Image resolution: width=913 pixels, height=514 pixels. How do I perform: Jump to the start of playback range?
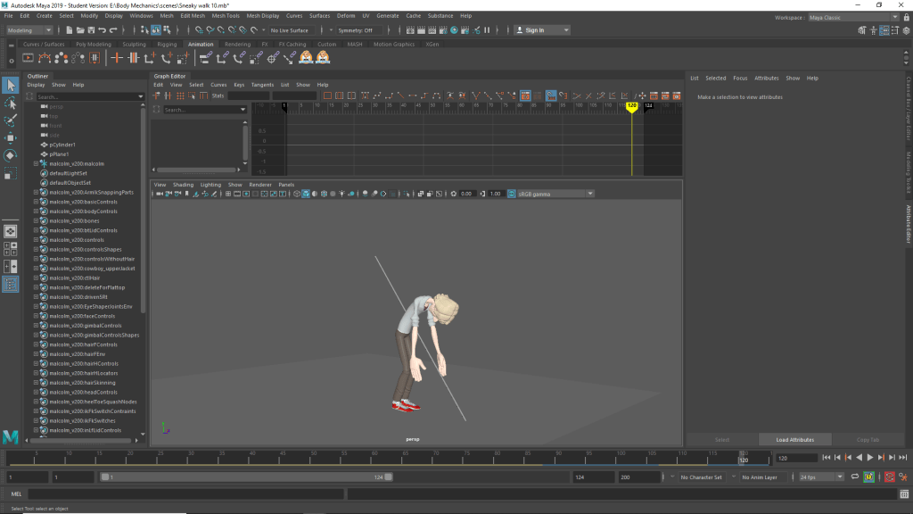pos(826,458)
